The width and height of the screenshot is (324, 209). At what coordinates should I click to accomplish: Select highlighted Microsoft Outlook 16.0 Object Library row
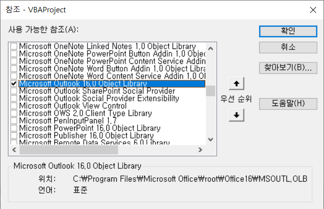tap(112, 84)
